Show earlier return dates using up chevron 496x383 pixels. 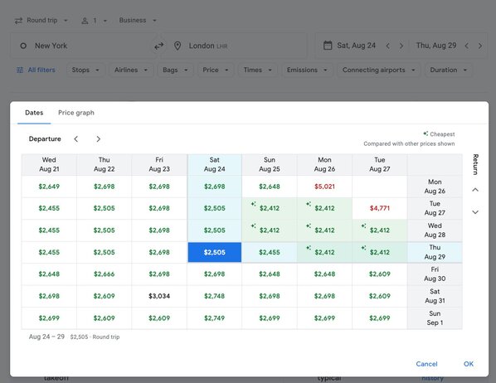475,190
